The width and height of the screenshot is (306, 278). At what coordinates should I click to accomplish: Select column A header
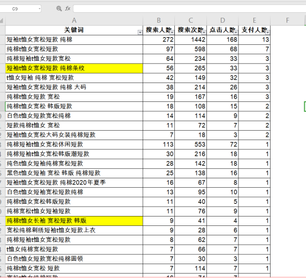click(x=74, y=20)
